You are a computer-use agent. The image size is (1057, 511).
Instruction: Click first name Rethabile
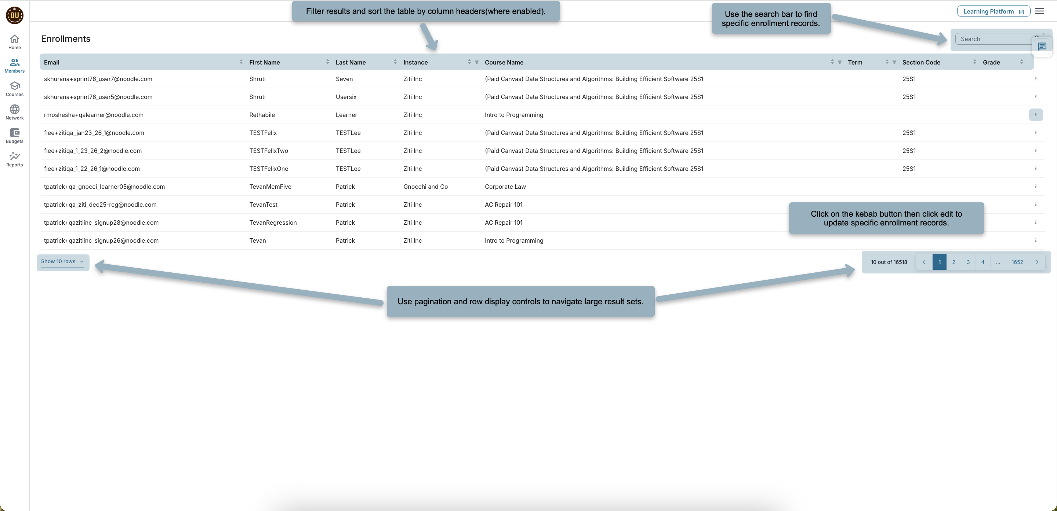262,115
